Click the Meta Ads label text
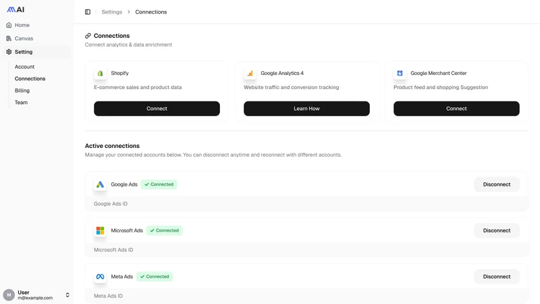The image size is (540, 304). (x=122, y=277)
